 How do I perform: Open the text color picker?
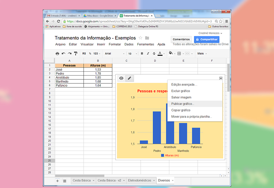click(160, 53)
